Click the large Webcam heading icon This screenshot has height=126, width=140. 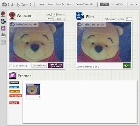[12, 15]
